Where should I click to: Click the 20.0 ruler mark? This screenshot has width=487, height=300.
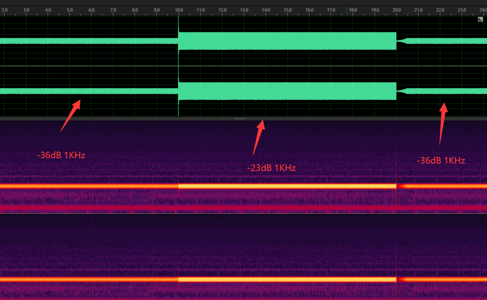397,10
